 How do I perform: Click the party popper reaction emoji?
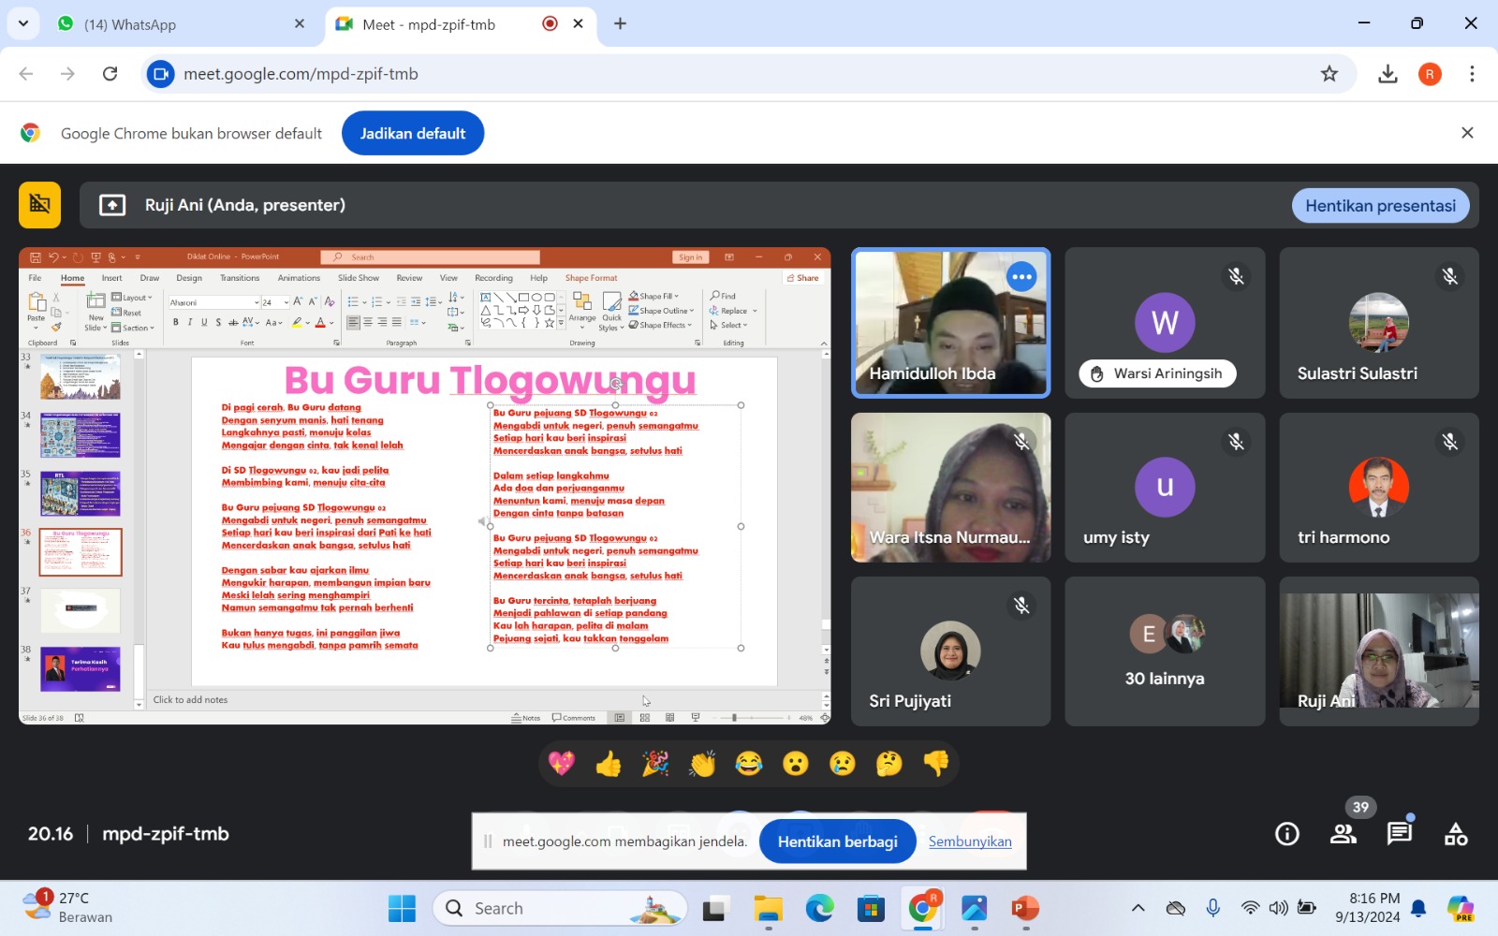pos(655,765)
